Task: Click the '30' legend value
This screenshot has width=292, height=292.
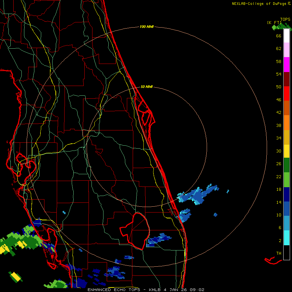Action: [279, 151]
